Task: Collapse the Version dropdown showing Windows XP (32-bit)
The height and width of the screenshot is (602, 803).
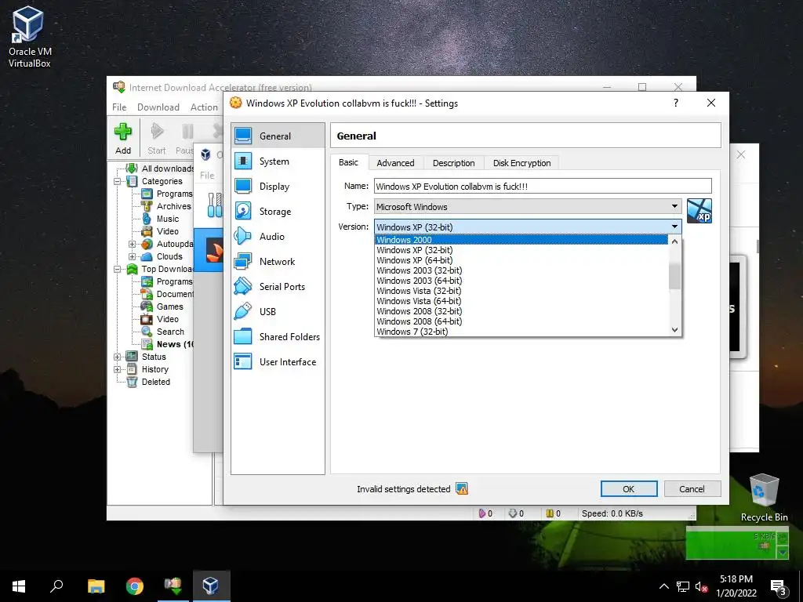Action: pyautogui.click(x=528, y=227)
